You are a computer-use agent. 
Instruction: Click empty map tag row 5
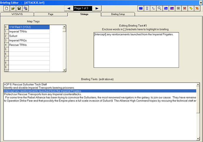(29, 49)
